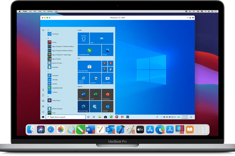Open the Tuesday 12 calendar tile
235x156 pixels.
pos(84,38)
